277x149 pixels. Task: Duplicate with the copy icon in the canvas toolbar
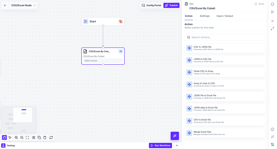[x=39, y=137]
